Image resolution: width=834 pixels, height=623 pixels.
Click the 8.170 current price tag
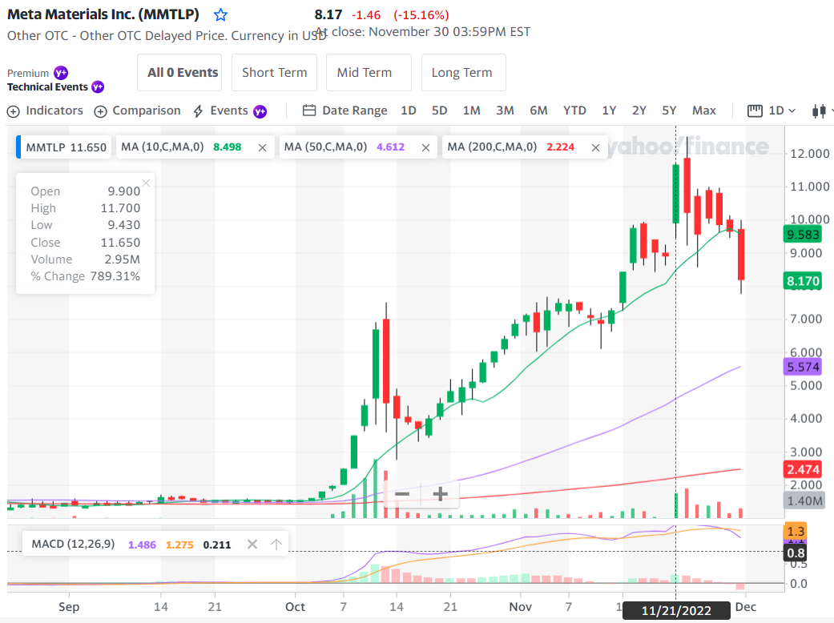click(803, 281)
